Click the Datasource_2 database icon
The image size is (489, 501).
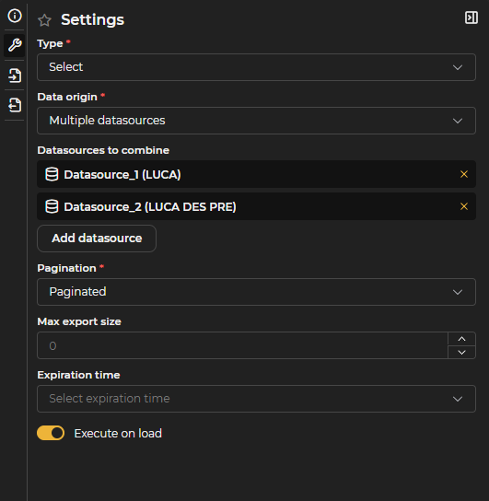(x=52, y=206)
